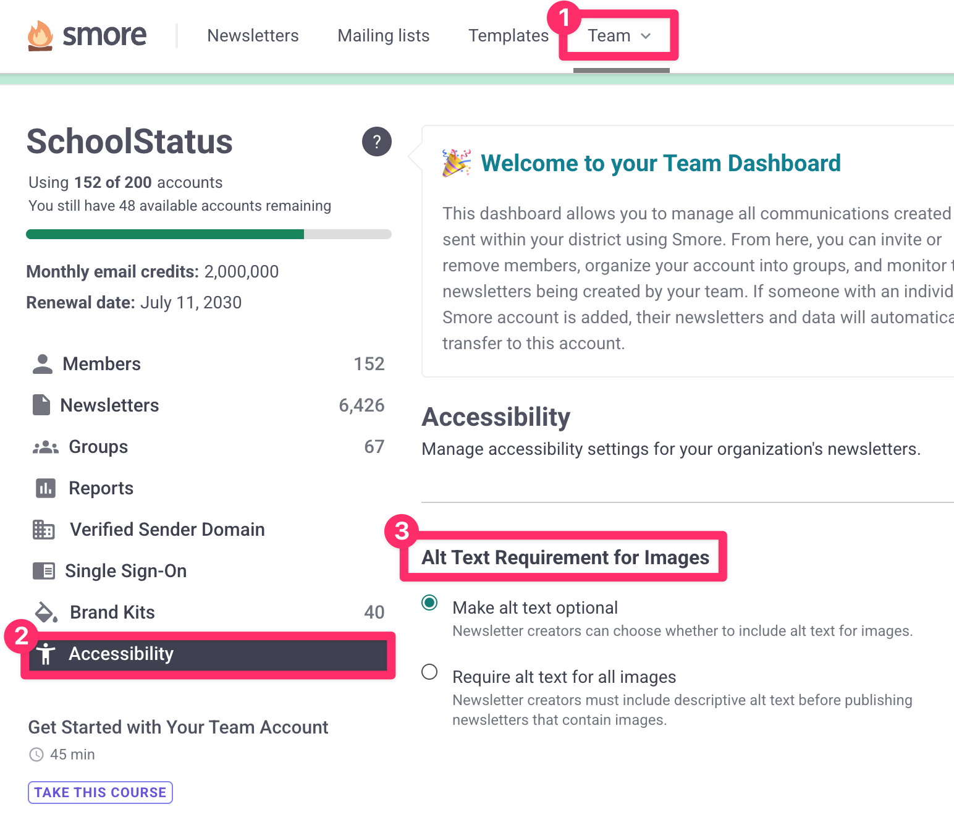The width and height of the screenshot is (954, 833).
Task: Click the Newsletters count 6,426
Action: pos(362,405)
